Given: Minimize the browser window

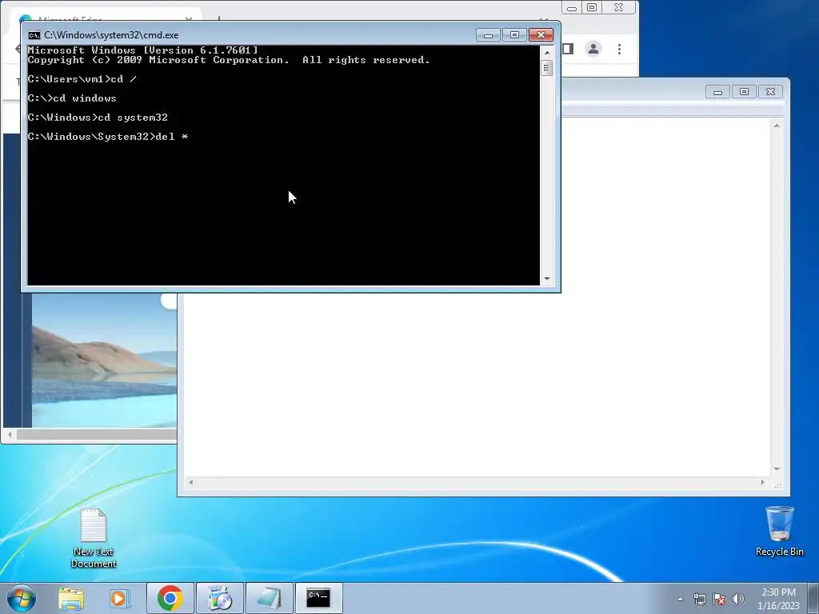Looking at the screenshot, I should pyautogui.click(x=571, y=8).
